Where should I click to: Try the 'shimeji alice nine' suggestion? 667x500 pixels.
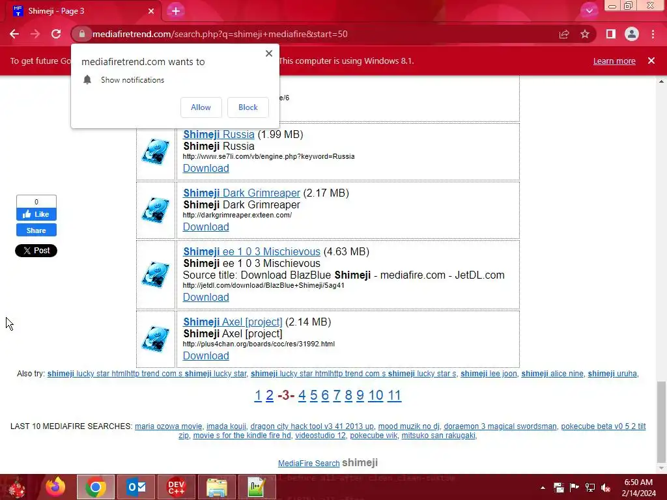[x=552, y=374]
